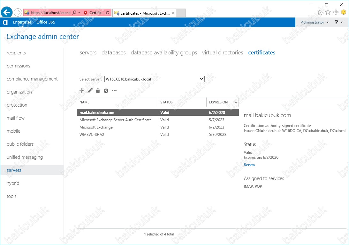Click the Exchange admin center heading
Viewport: 349px width, 245px height.
(x=43, y=36)
